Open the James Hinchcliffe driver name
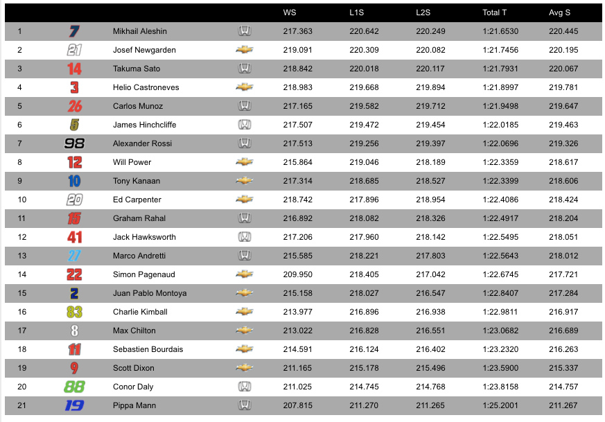Viewport: 605px width, 422px height. coord(144,125)
